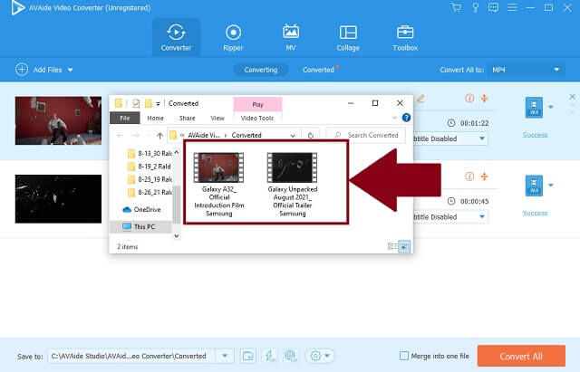Select This PC in navigation pane

139,226
